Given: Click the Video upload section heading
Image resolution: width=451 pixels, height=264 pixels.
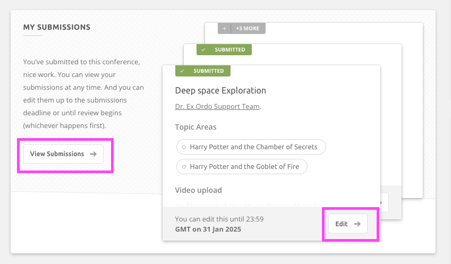Looking at the screenshot, I should (198, 190).
